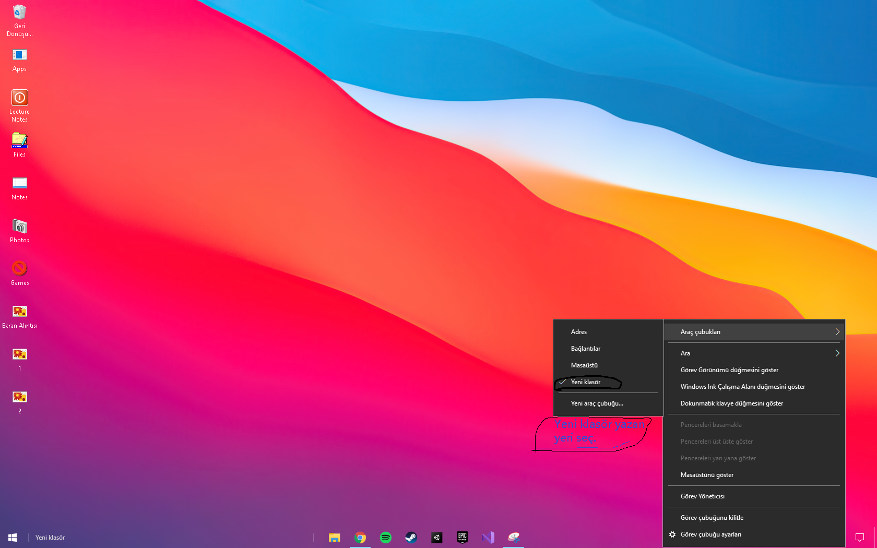Open Google Chrome from the taskbar
The width and height of the screenshot is (877, 548).
click(360, 537)
